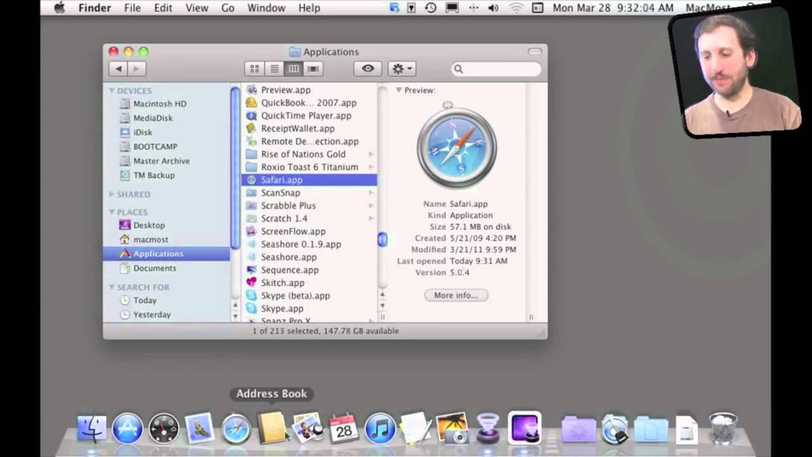Open Time Machine menu bar icon
This screenshot has width=812, height=457.
(x=430, y=8)
